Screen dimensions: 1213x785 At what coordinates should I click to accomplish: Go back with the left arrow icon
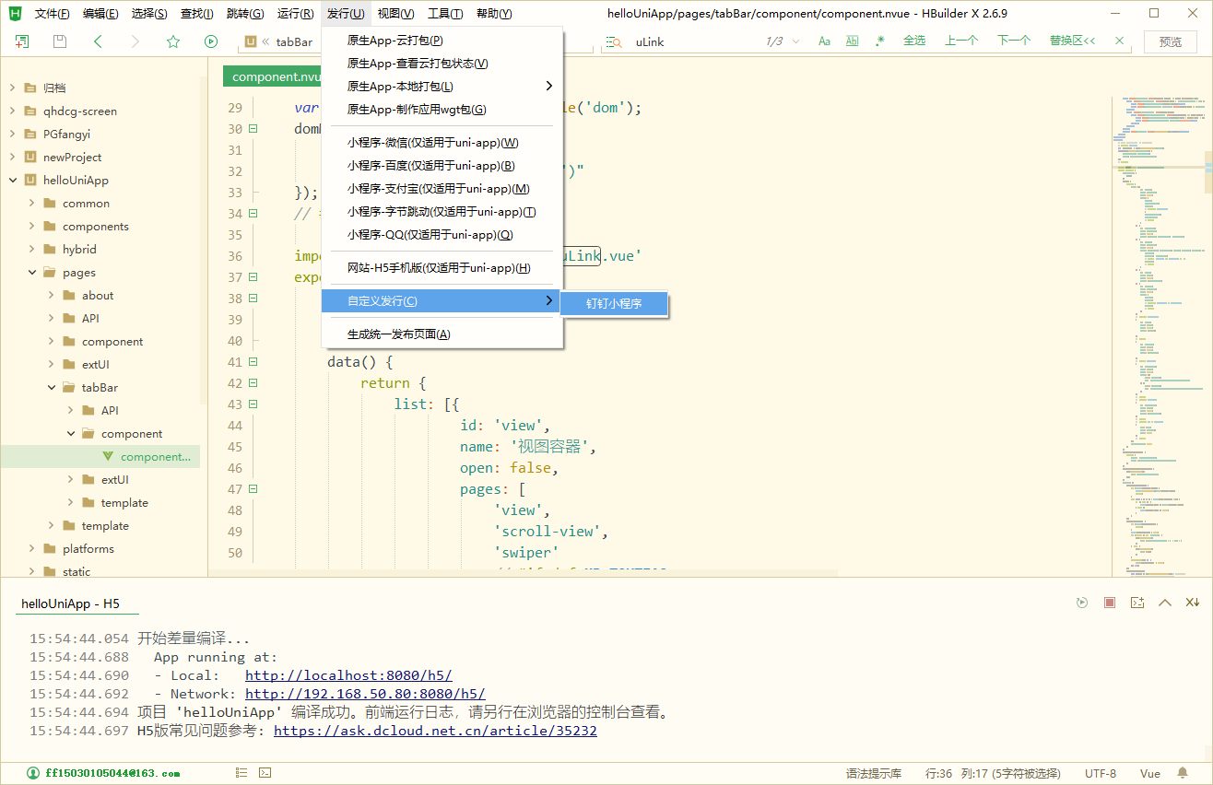click(x=98, y=41)
